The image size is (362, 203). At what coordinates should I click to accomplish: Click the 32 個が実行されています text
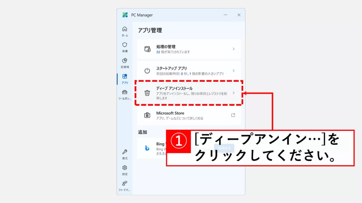coord(173,52)
